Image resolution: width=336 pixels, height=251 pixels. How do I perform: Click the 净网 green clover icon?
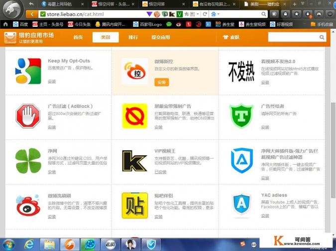[x=28, y=161]
